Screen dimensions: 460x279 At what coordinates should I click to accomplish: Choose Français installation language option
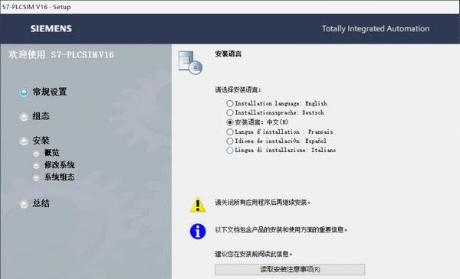pyautogui.click(x=230, y=132)
